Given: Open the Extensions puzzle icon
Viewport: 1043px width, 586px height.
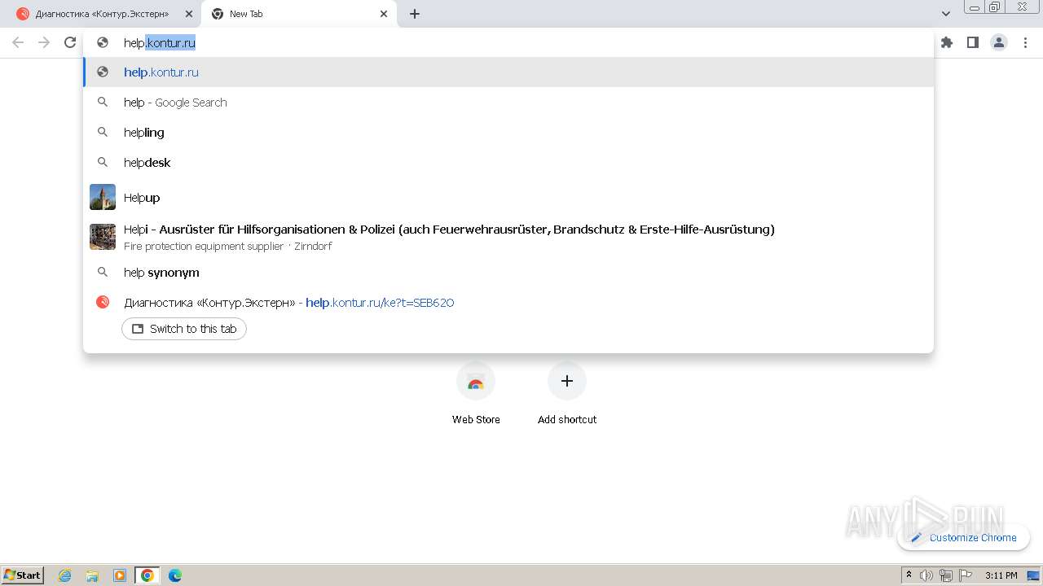Looking at the screenshot, I should click(x=947, y=42).
